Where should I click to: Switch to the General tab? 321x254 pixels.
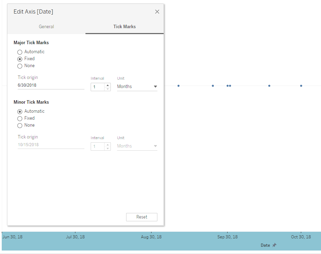pos(46,26)
